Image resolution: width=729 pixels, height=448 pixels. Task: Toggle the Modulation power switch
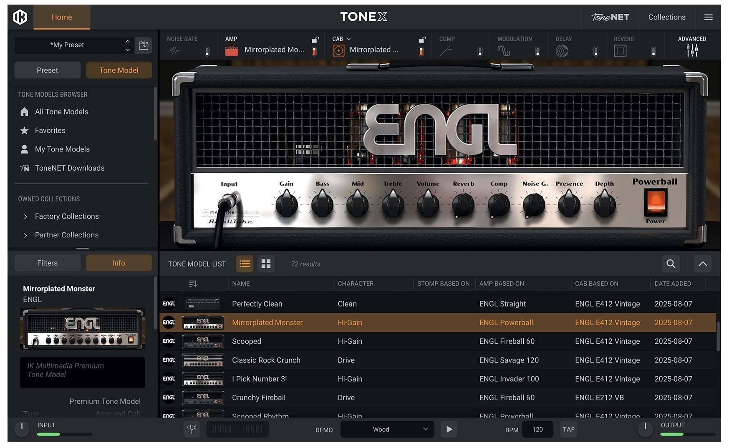tap(537, 51)
